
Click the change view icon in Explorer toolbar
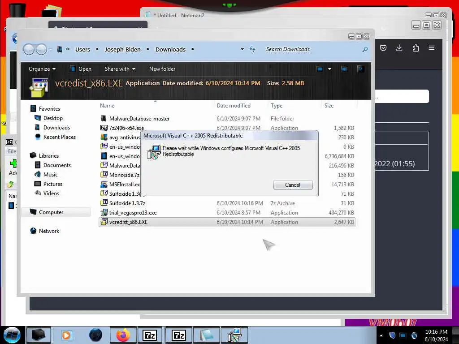[x=320, y=69]
